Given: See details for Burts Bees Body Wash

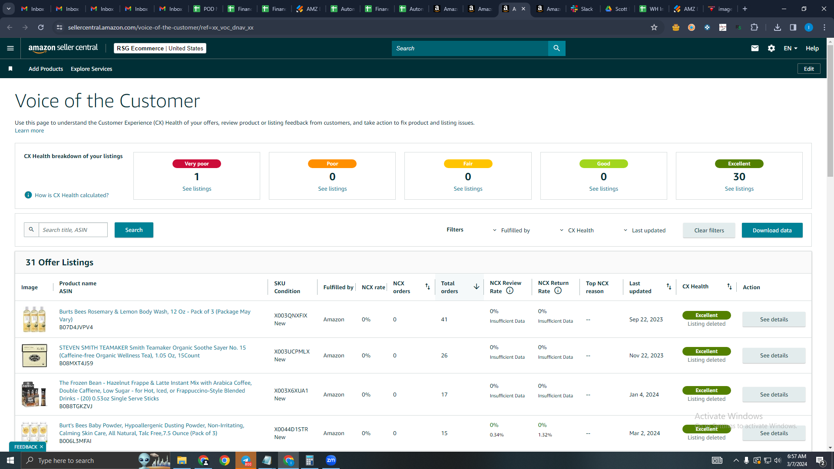Looking at the screenshot, I should point(774,319).
